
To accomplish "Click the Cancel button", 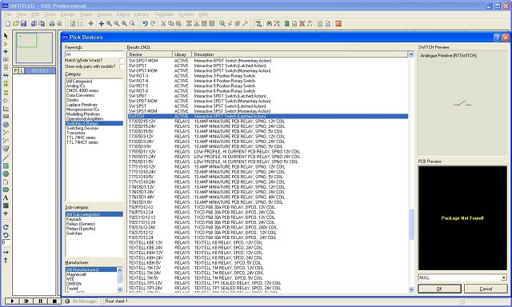I will pyautogui.click(x=486, y=289).
